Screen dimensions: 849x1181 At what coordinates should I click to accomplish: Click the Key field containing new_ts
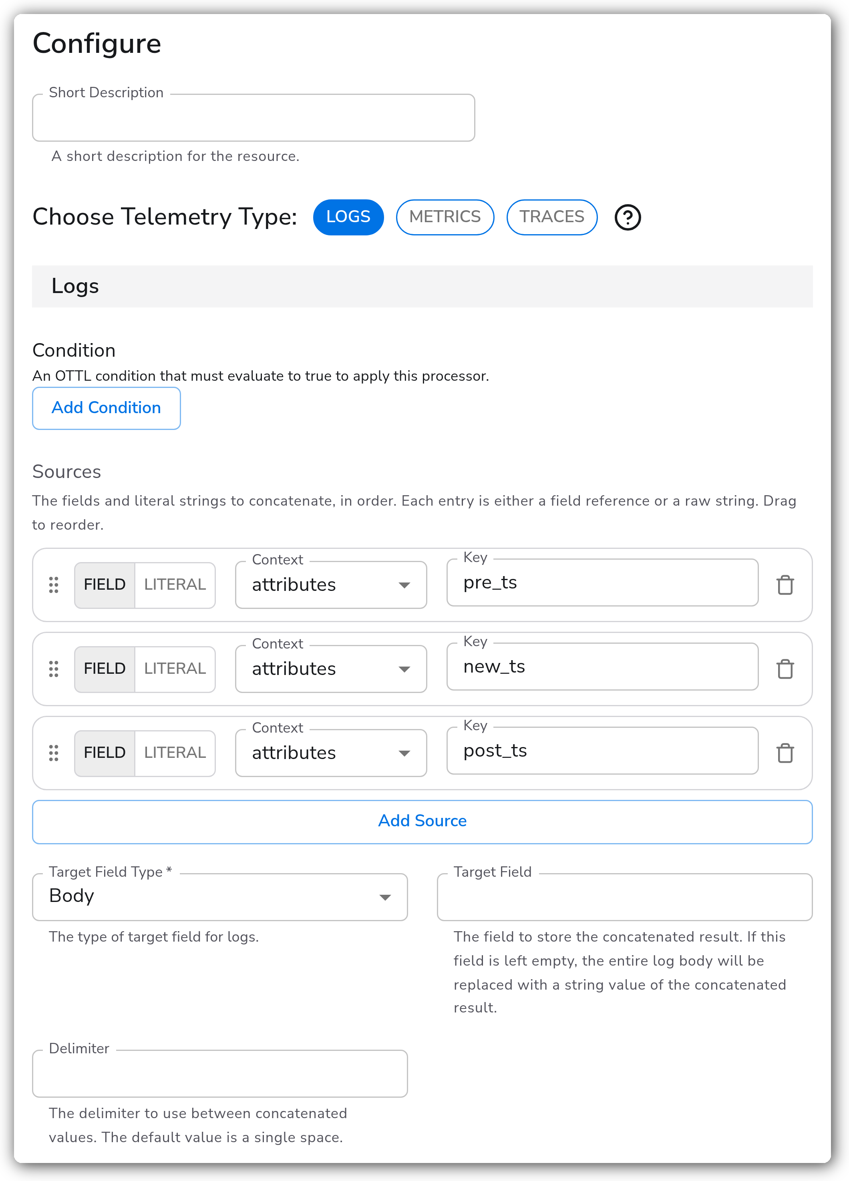pos(603,667)
